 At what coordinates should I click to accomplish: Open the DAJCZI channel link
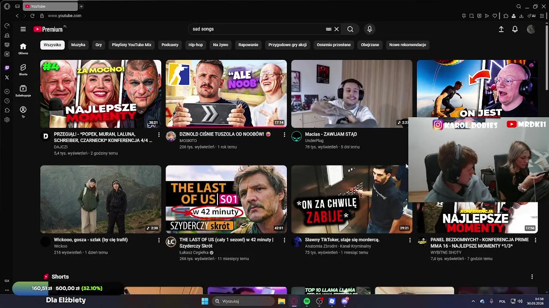tap(60, 147)
